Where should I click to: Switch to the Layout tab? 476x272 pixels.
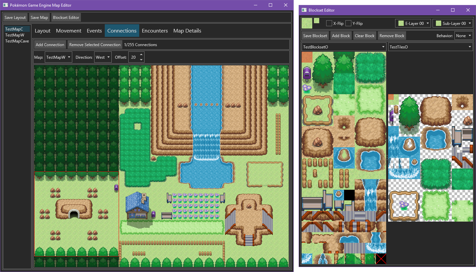pos(42,31)
